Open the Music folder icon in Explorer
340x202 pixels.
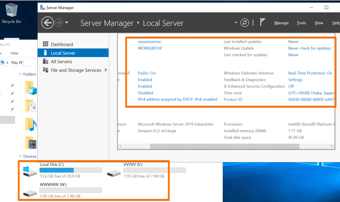31,125
